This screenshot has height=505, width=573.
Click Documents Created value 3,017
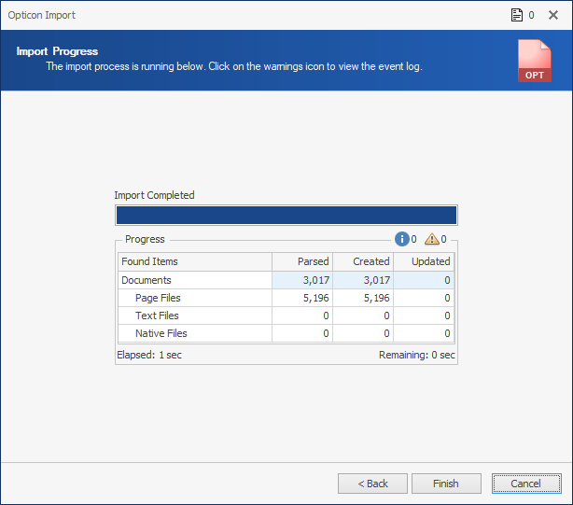tap(363, 280)
